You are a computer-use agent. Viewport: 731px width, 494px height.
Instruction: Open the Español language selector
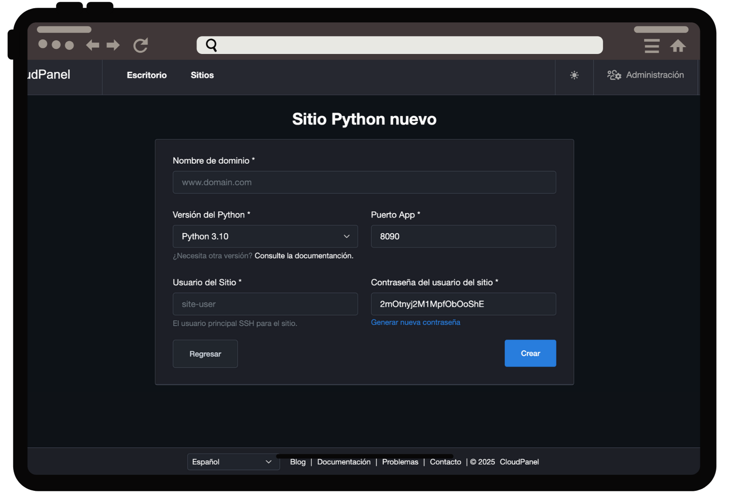[233, 462]
